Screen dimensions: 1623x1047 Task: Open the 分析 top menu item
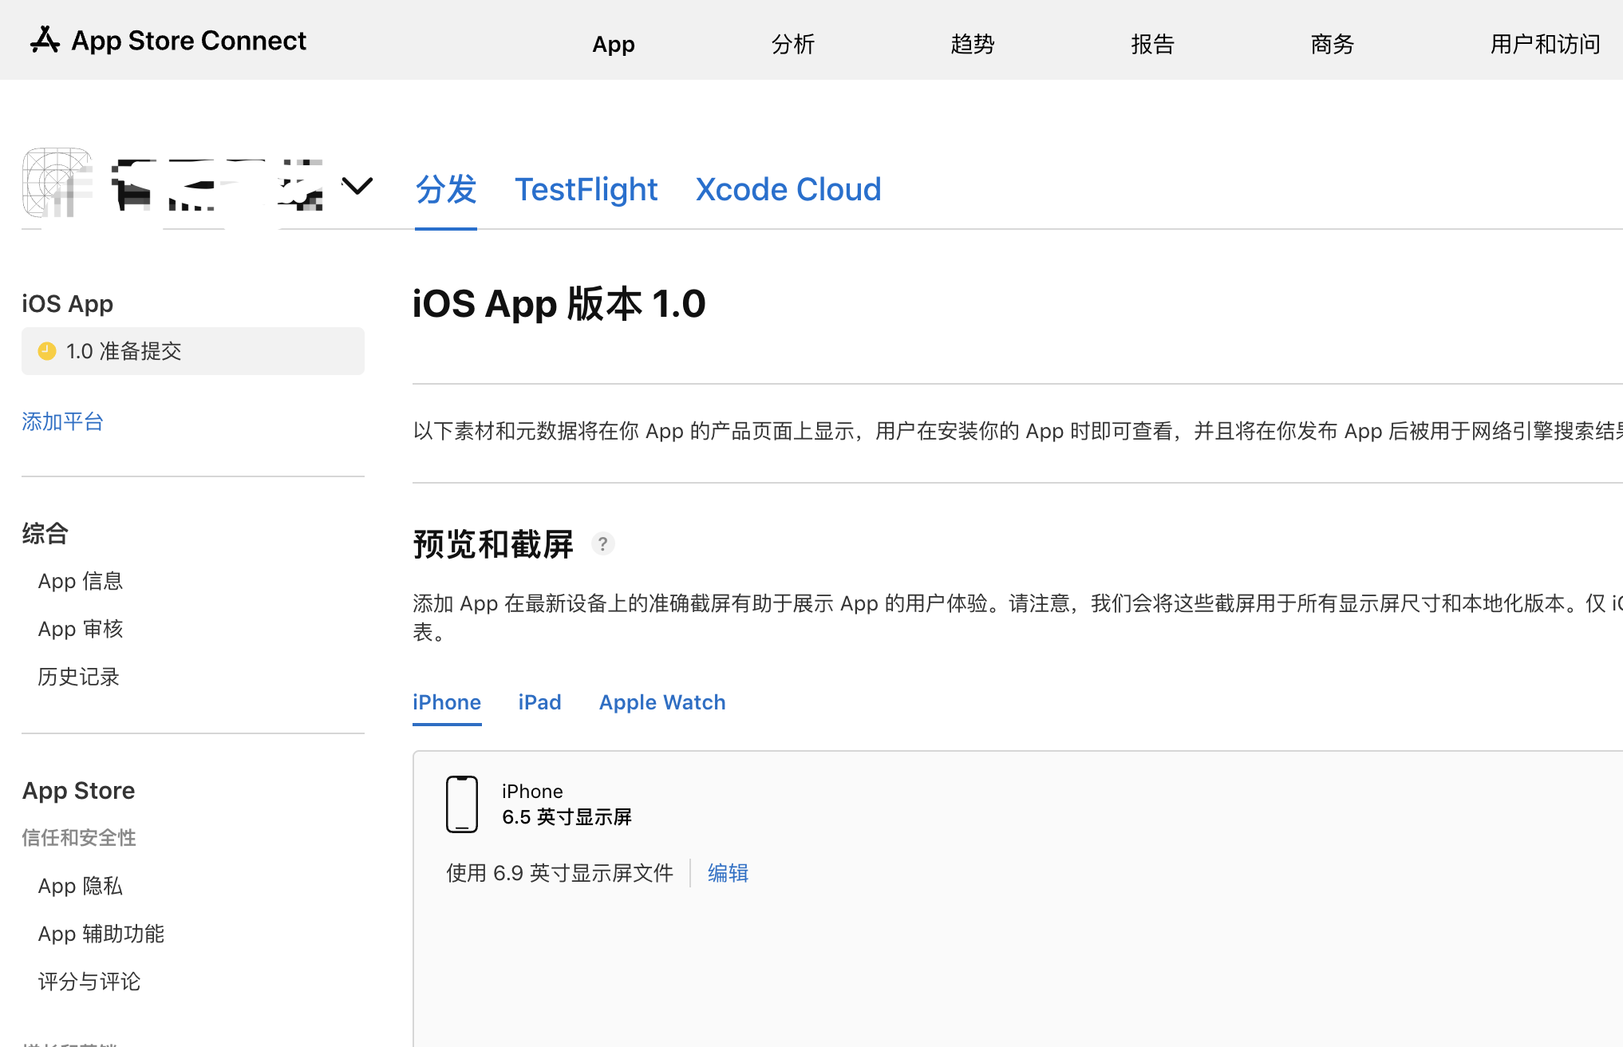[x=792, y=44]
